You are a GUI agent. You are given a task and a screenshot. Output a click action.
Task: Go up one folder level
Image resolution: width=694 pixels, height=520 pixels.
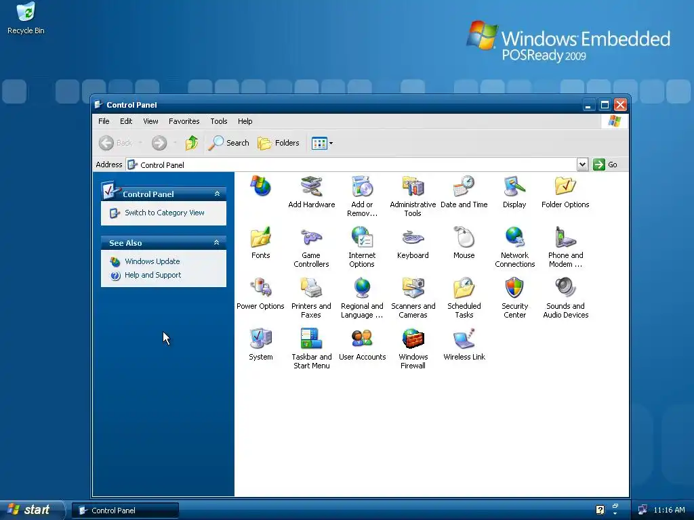pyautogui.click(x=191, y=143)
